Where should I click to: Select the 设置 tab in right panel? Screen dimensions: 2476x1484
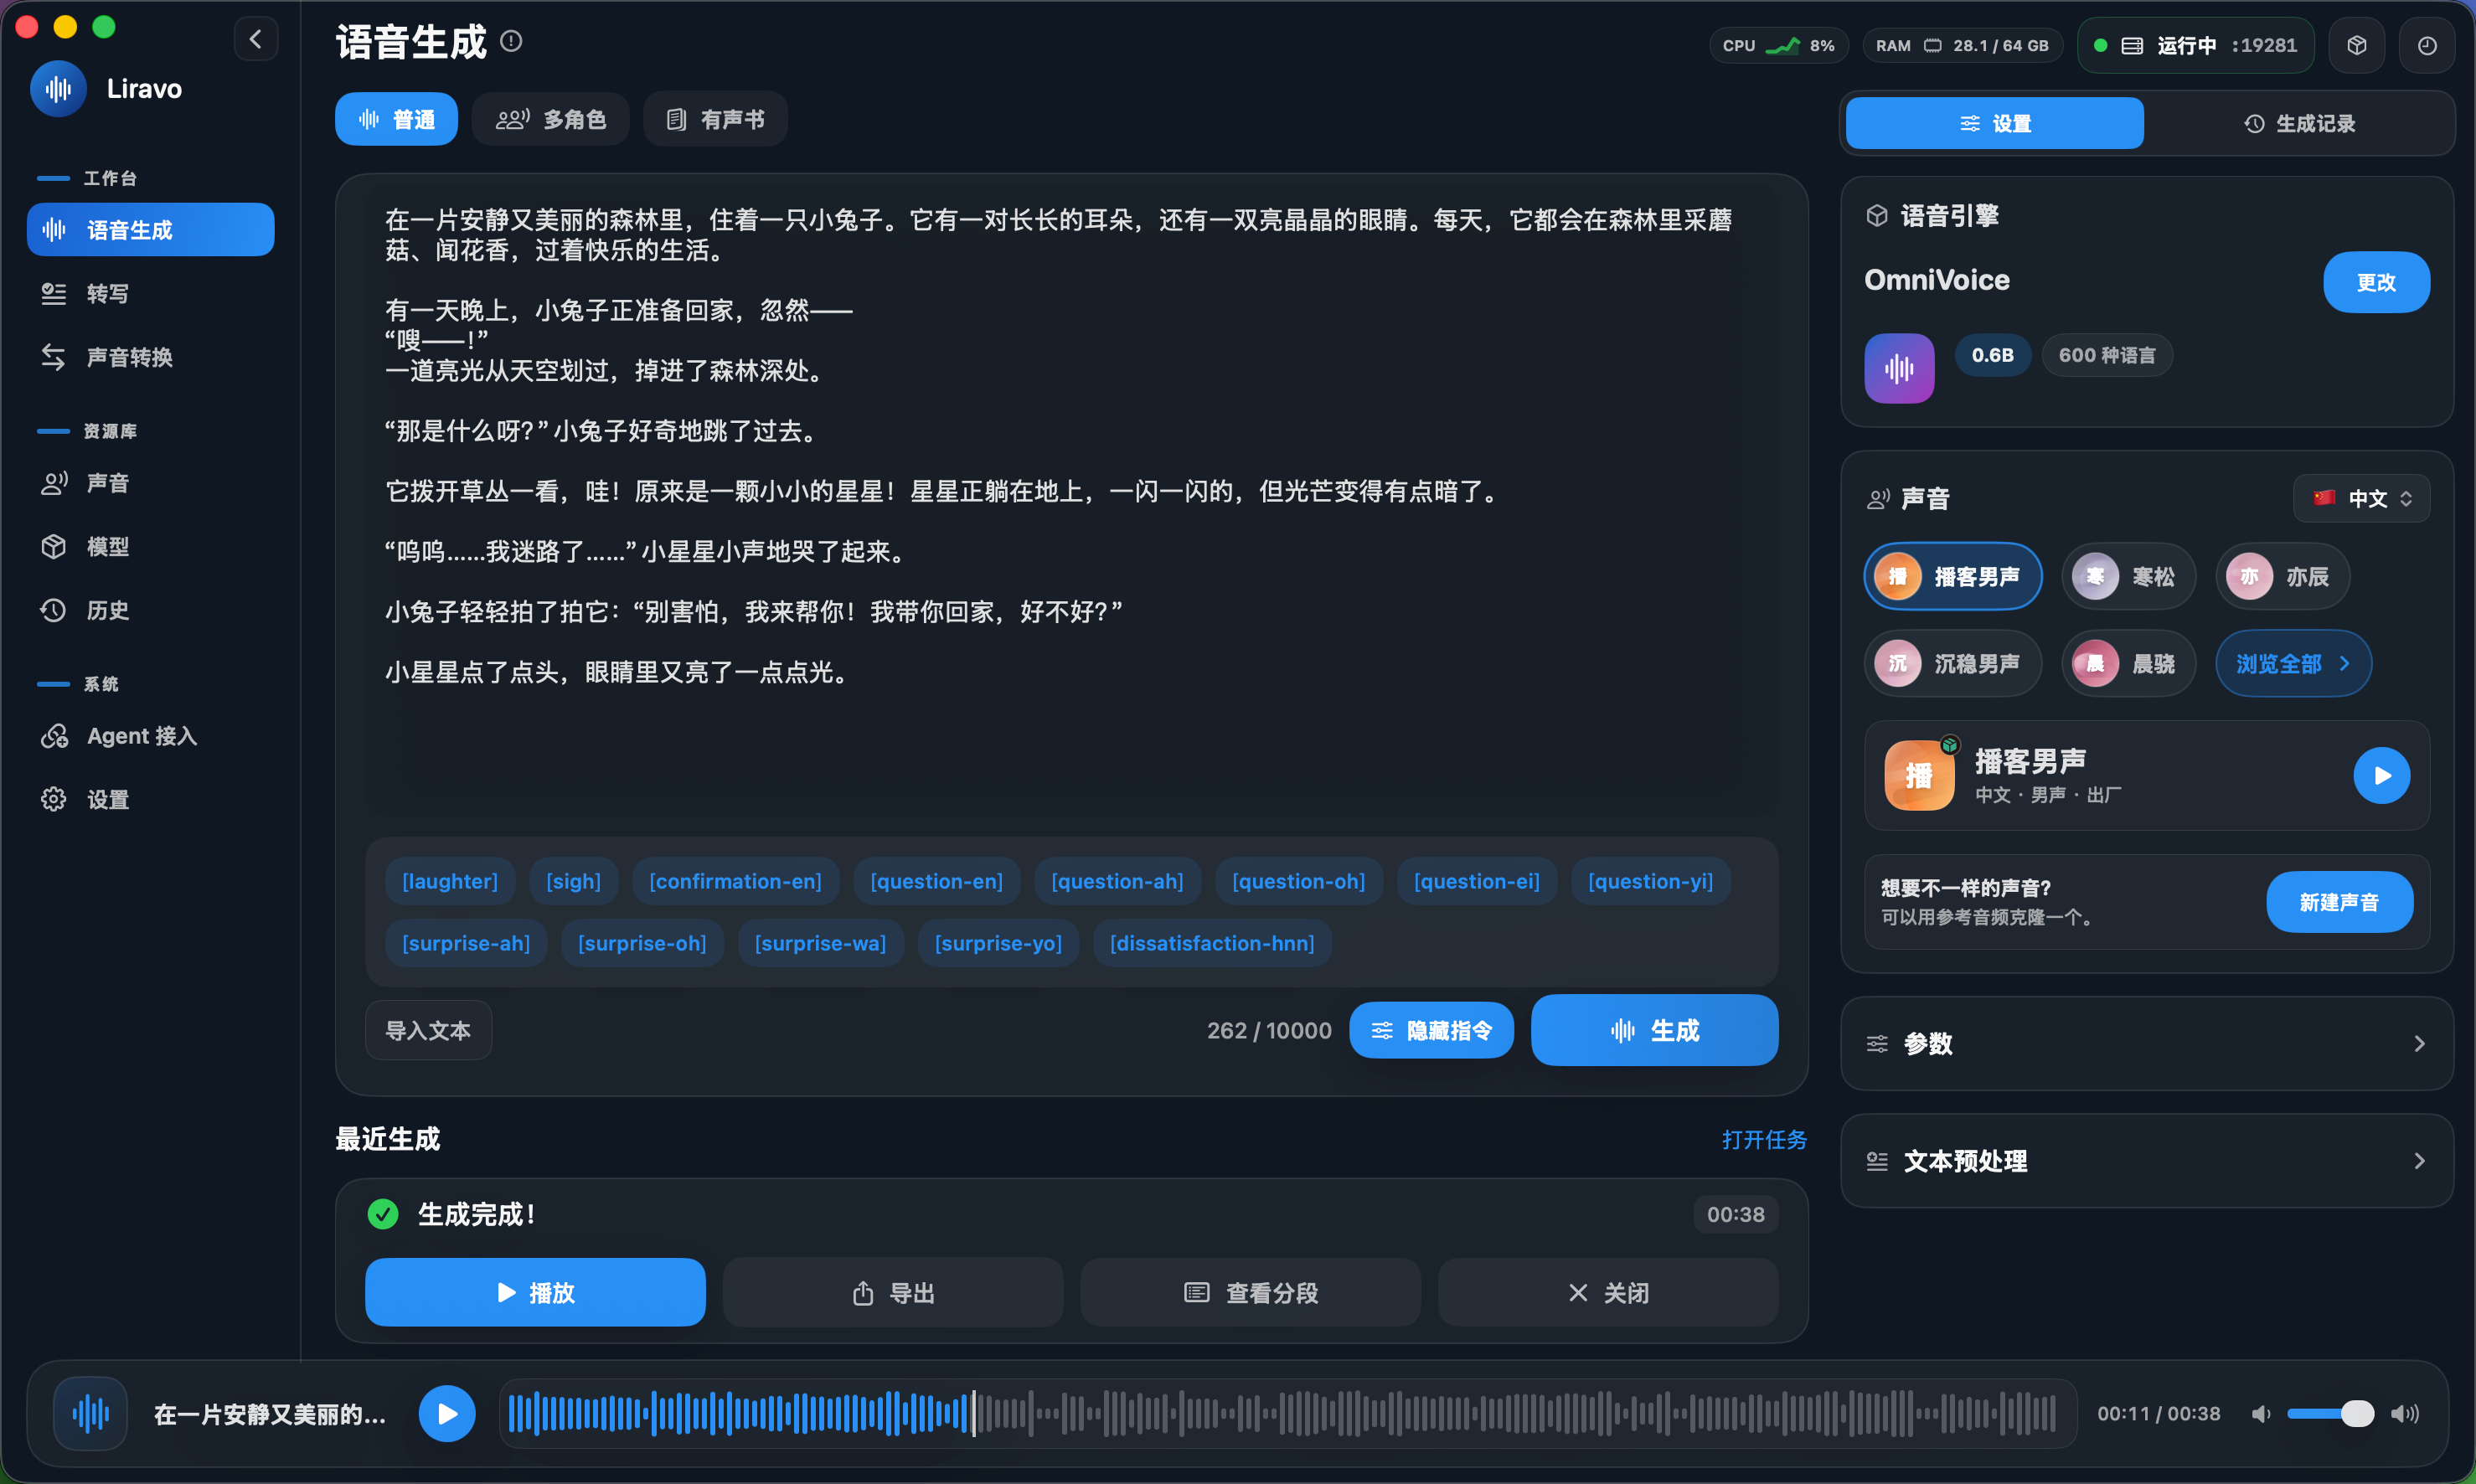tap(1994, 123)
